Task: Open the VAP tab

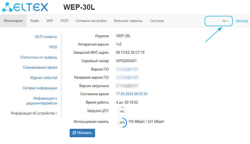Action: [x=50, y=21]
